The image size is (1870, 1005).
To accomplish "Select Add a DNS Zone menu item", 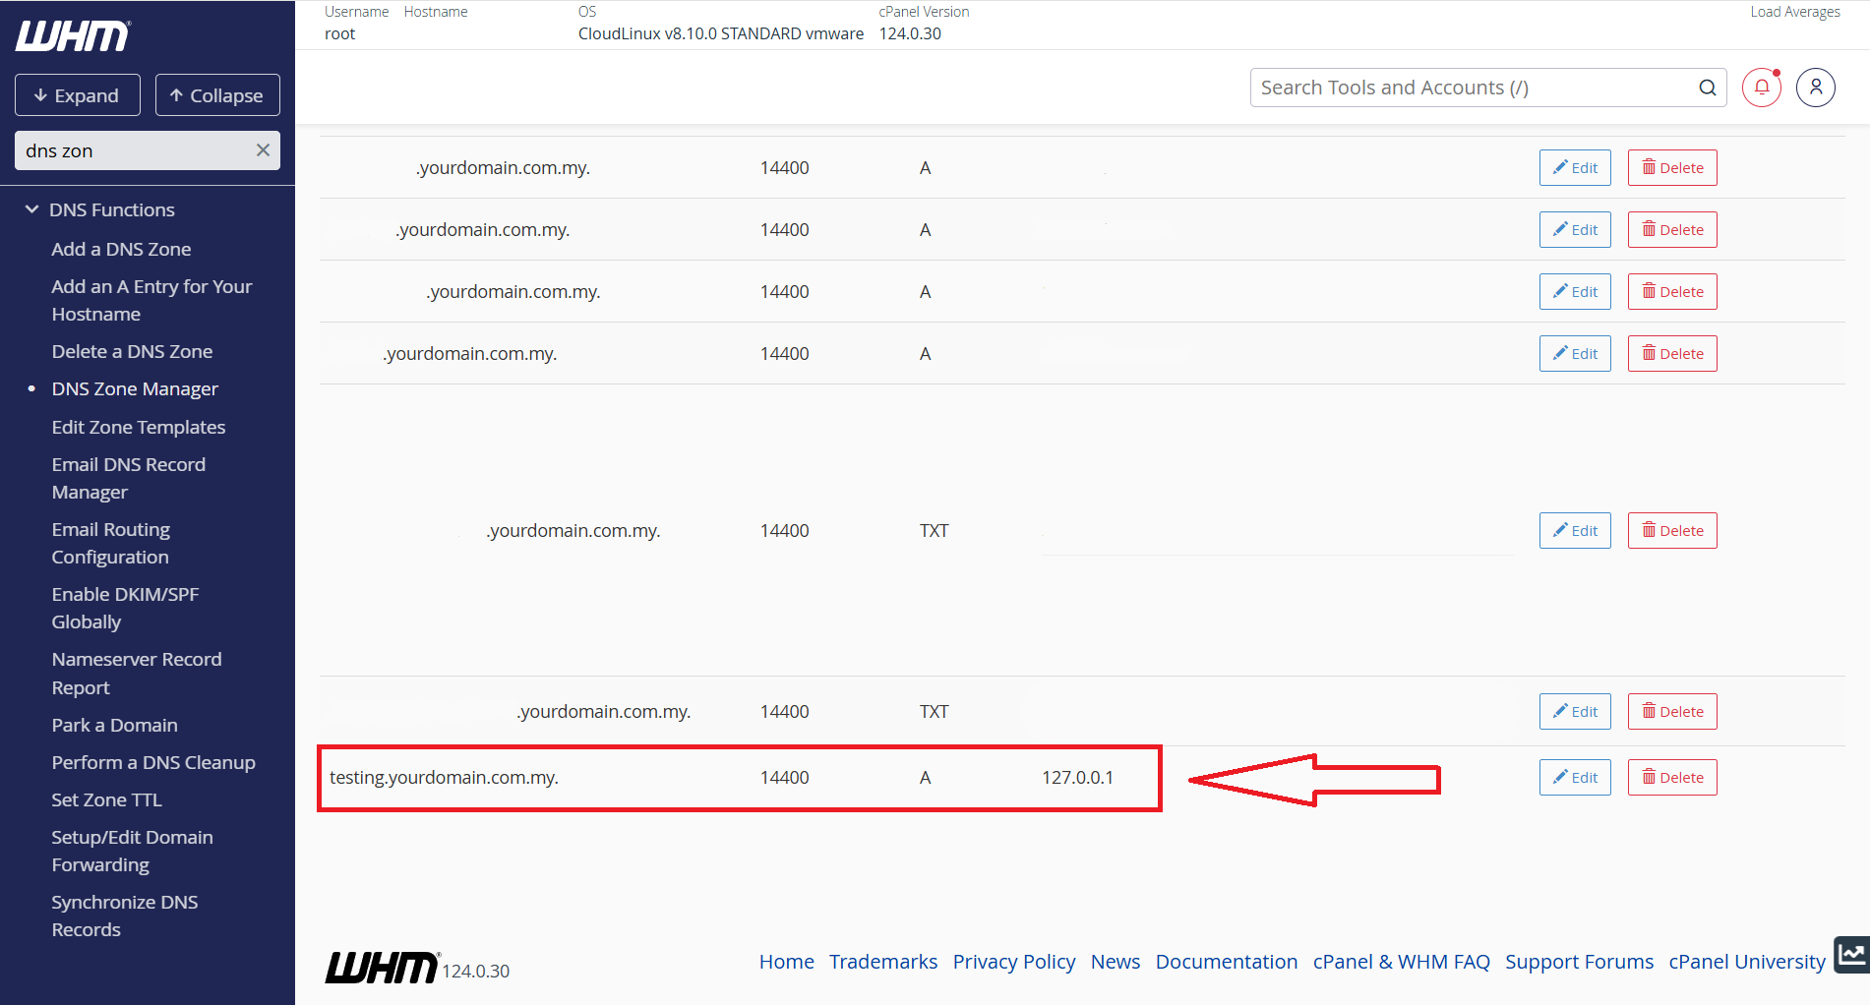I will (x=121, y=250).
